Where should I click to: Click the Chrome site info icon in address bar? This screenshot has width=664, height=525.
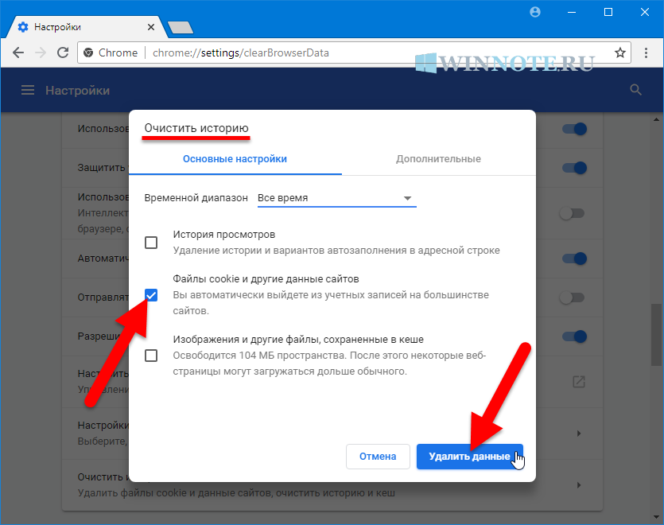click(x=88, y=52)
